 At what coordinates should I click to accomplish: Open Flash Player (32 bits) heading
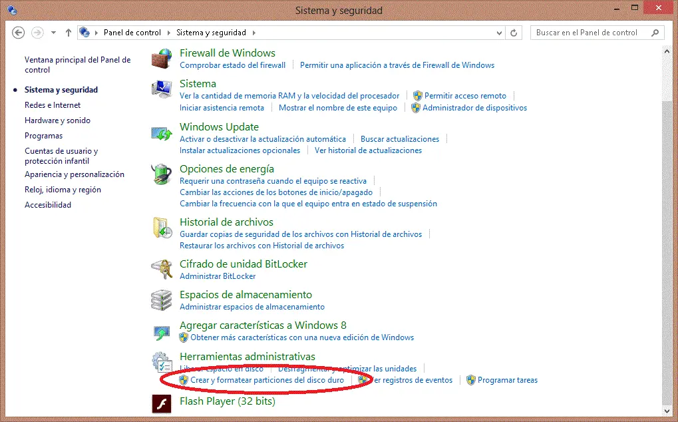[x=228, y=401]
